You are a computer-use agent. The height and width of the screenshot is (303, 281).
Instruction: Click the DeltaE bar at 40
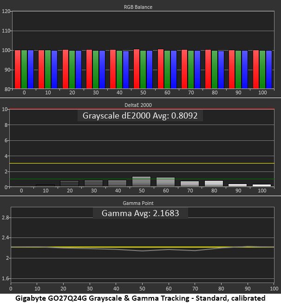(x=118, y=184)
